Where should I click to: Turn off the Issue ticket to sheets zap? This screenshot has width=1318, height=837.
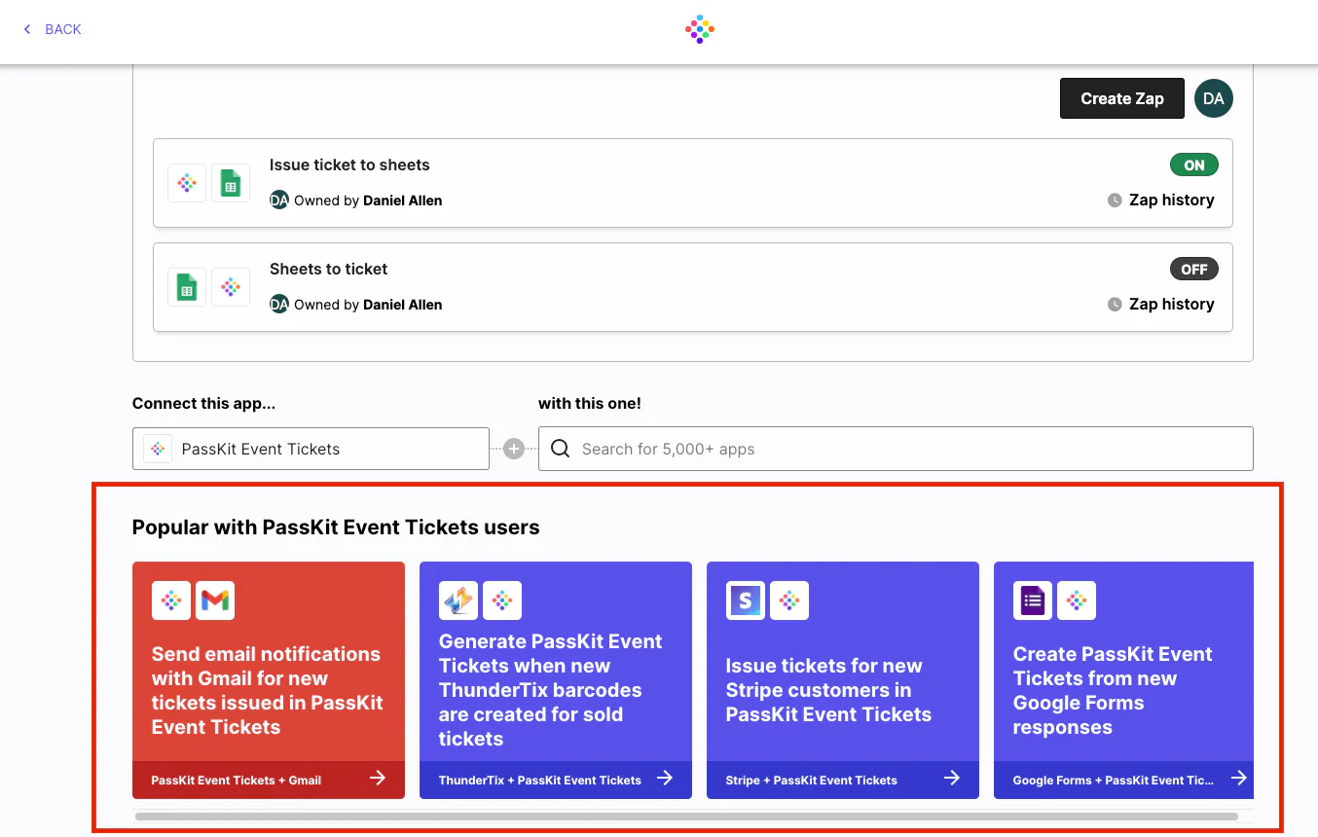coord(1193,165)
